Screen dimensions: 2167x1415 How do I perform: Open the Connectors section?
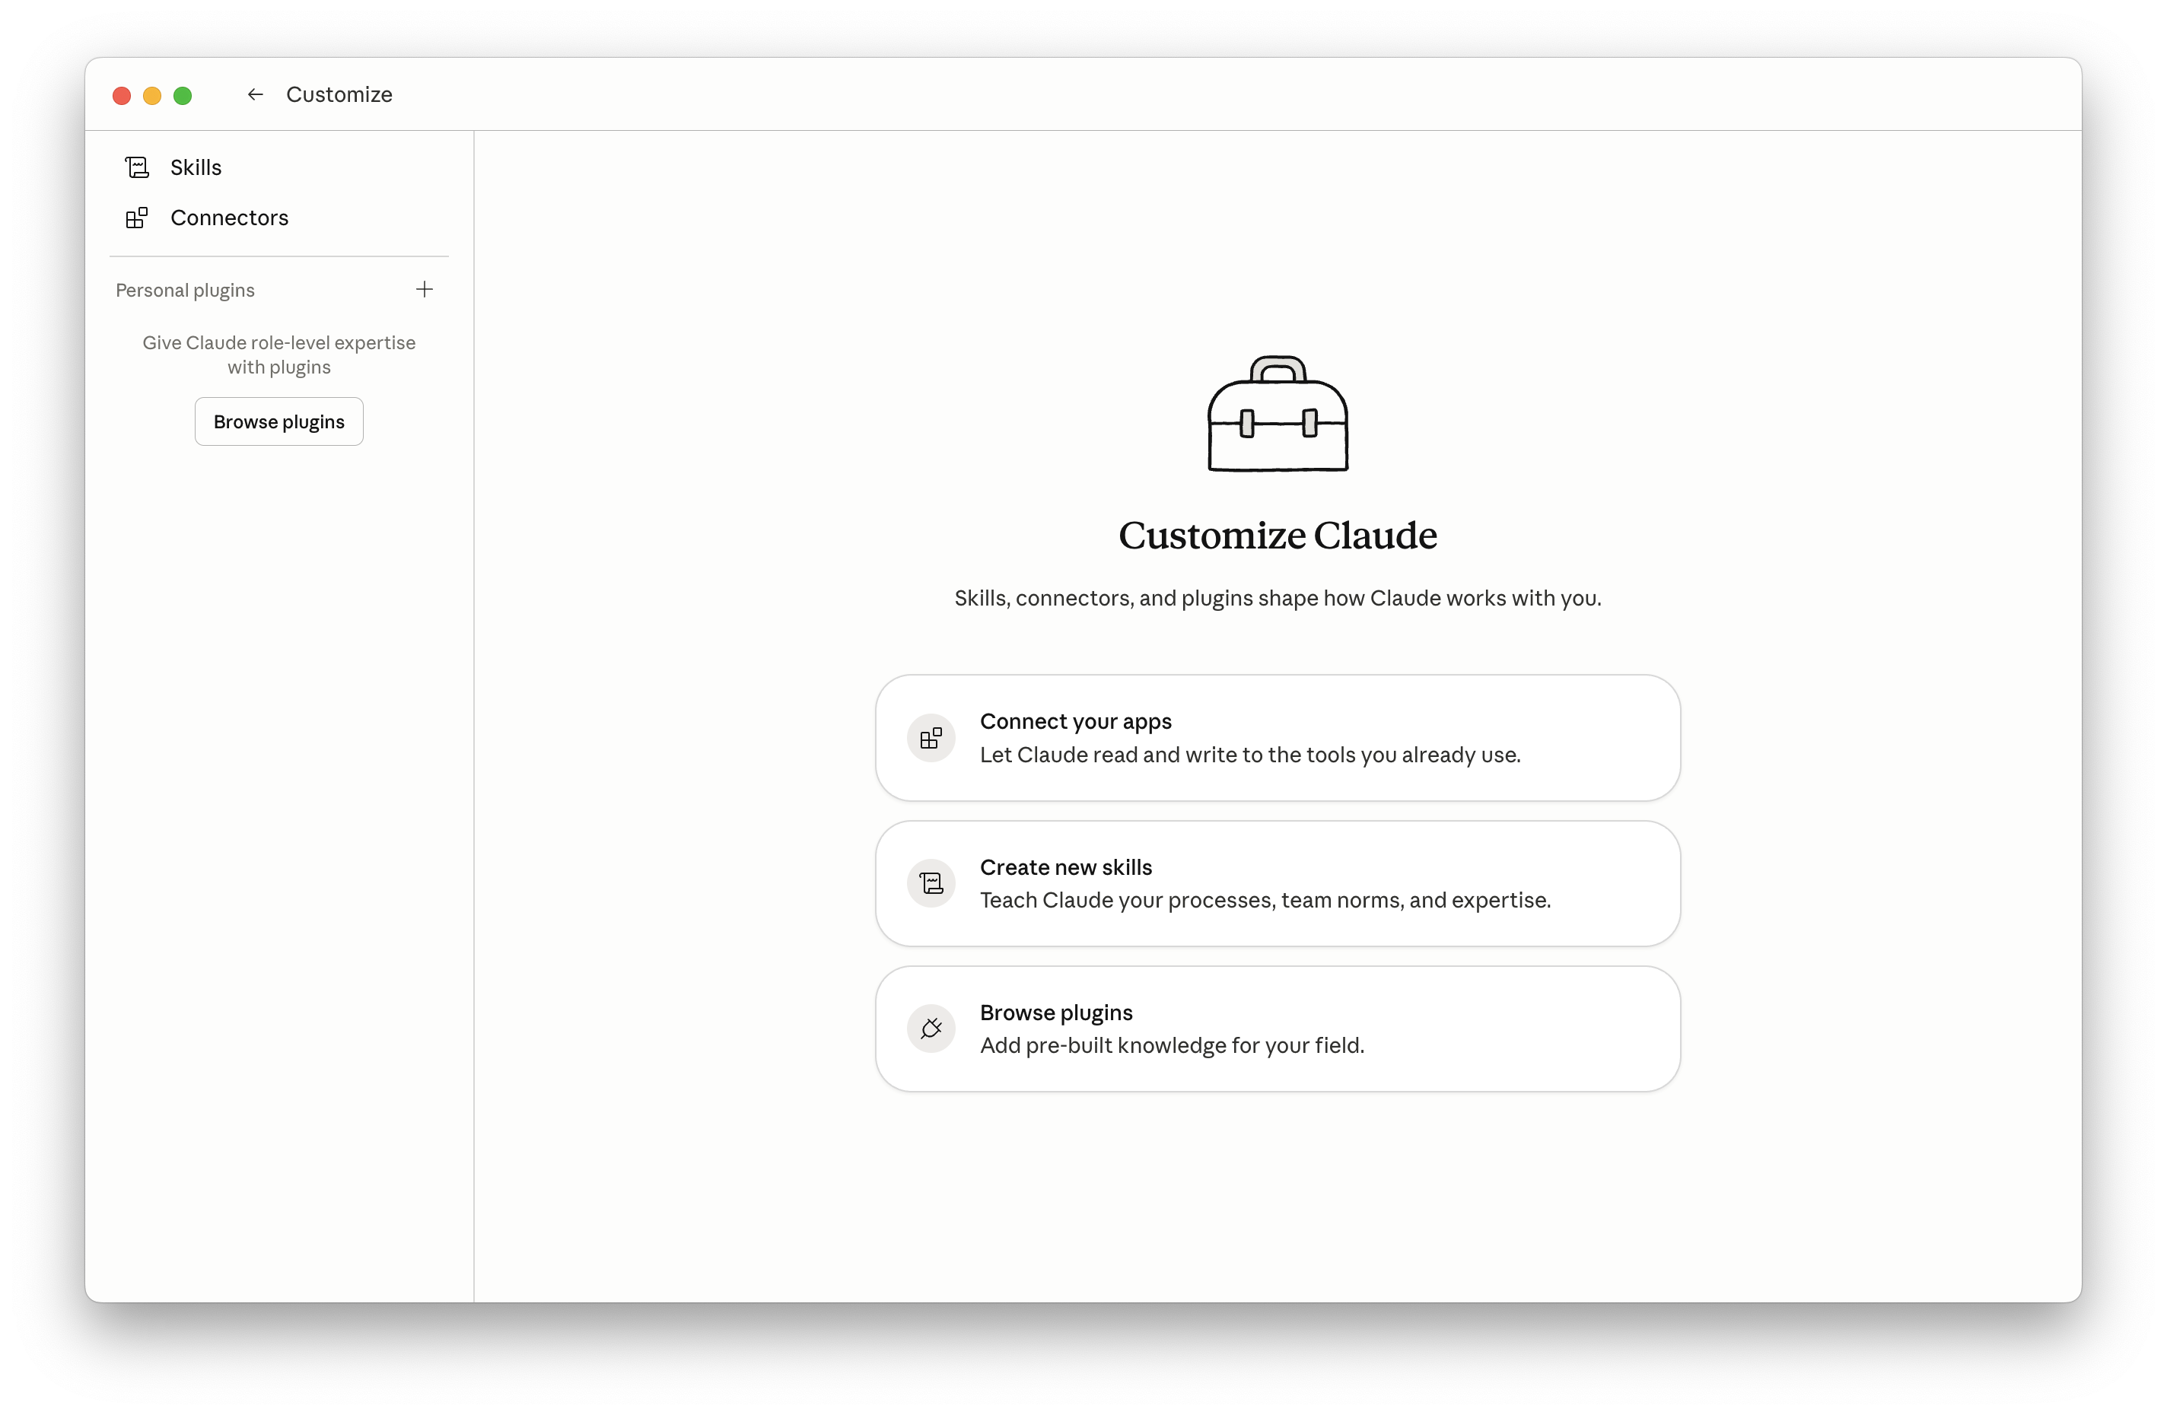[230, 218]
